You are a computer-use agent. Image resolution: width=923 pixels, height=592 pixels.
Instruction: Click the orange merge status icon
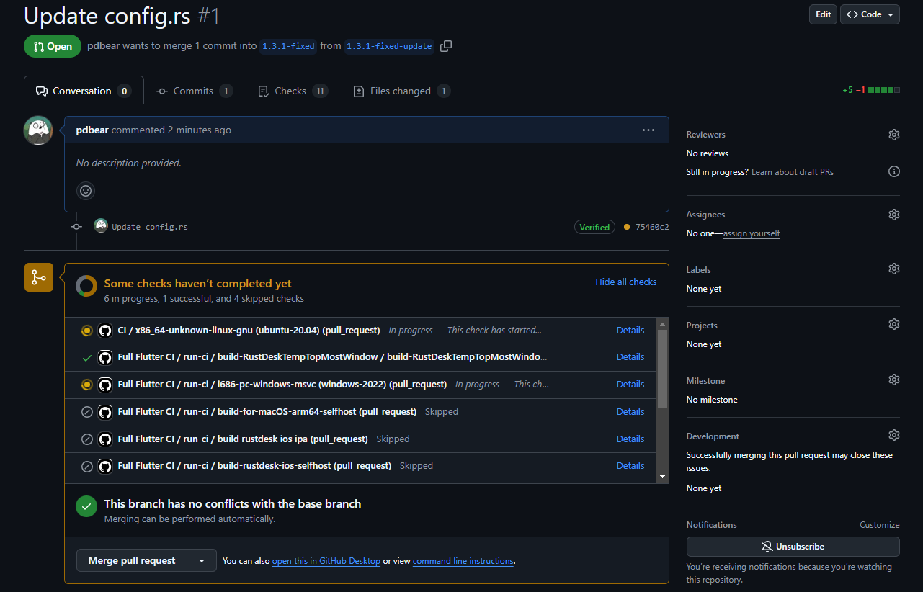[39, 277]
